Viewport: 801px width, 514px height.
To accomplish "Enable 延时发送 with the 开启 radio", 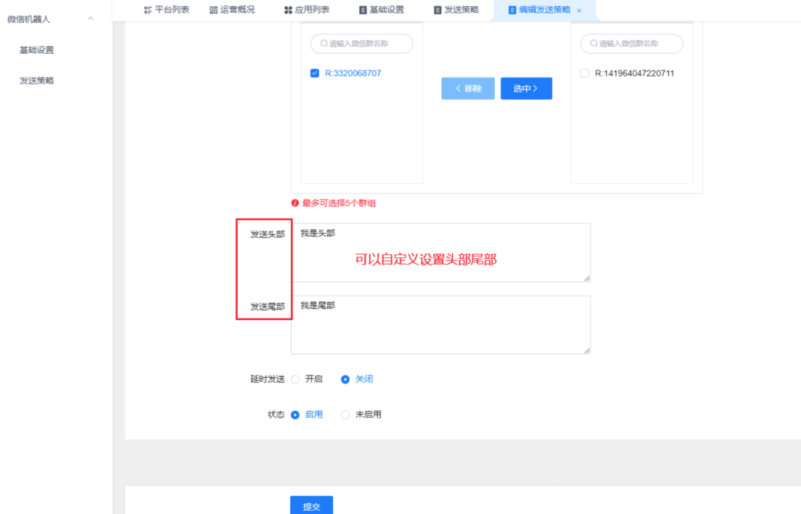I will (296, 379).
